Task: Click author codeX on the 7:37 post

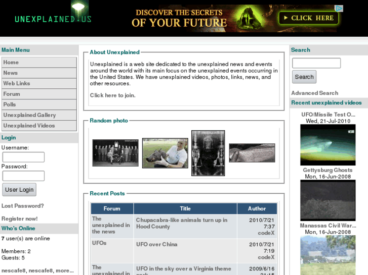Action: [x=266, y=233]
